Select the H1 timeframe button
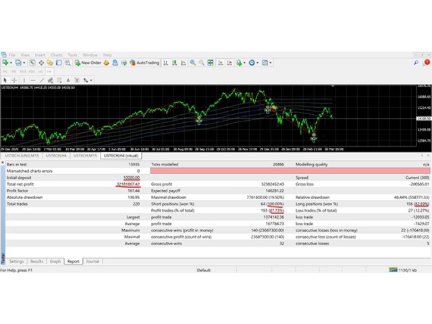The height and width of the screenshot is (324, 432). tap(40, 72)
